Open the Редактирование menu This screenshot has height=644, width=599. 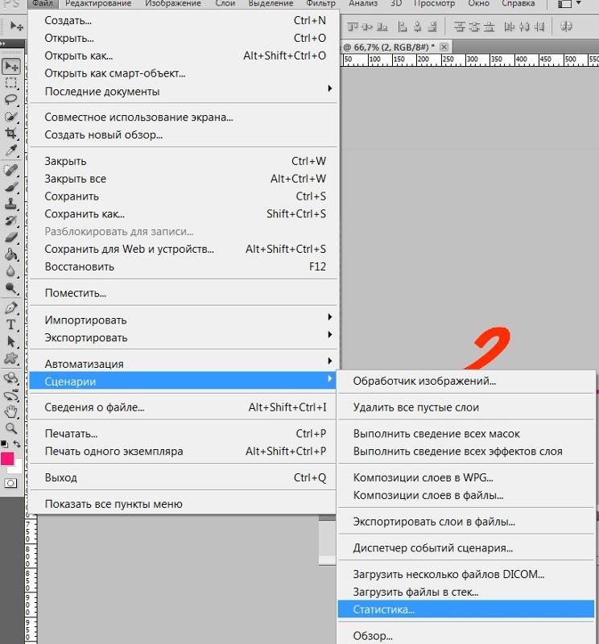coord(98,4)
